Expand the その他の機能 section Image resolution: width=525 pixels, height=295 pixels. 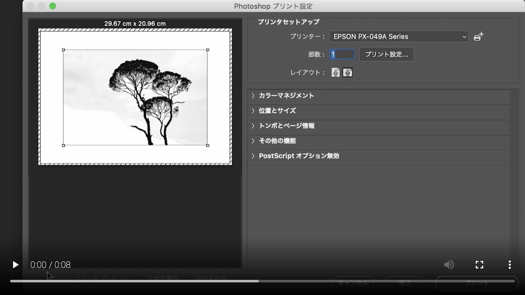[379, 141]
